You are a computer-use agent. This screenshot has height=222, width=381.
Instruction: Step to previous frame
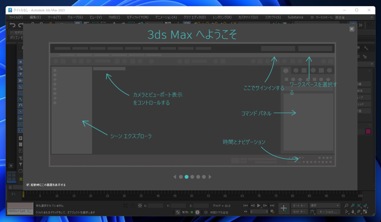[252, 206]
